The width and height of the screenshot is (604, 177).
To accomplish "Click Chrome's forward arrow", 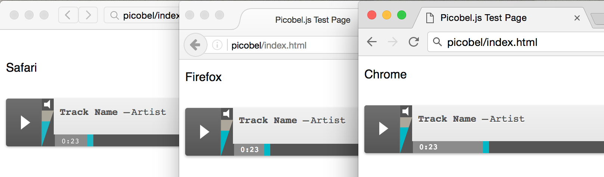I will click(x=393, y=42).
